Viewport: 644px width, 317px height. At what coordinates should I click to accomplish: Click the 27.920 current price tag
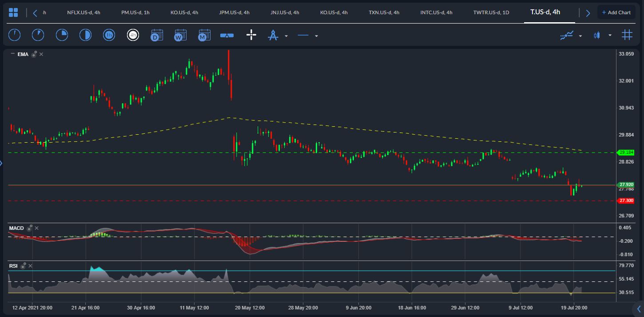click(626, 185)
